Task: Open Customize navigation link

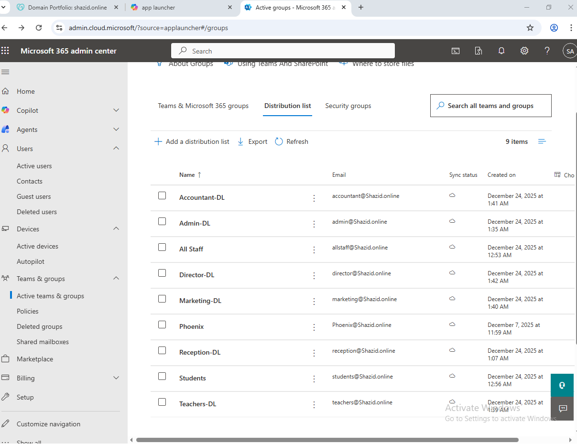Action: (x=48, y=424)
